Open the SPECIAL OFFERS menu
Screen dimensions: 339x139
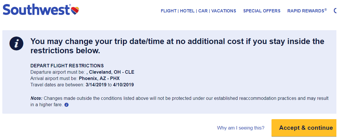click(262, 11)
